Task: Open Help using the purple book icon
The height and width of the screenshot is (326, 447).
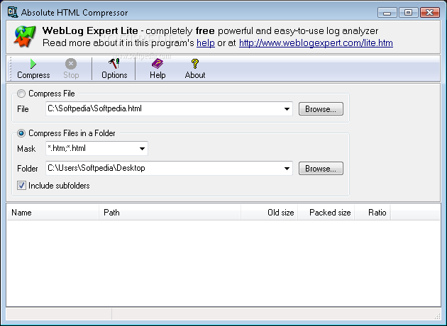Action: [x=158, y=69]
